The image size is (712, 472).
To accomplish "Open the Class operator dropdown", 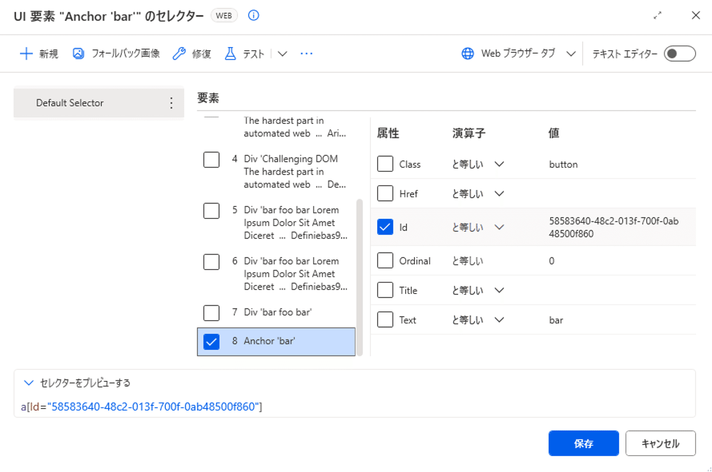I will tap(499, 164).
